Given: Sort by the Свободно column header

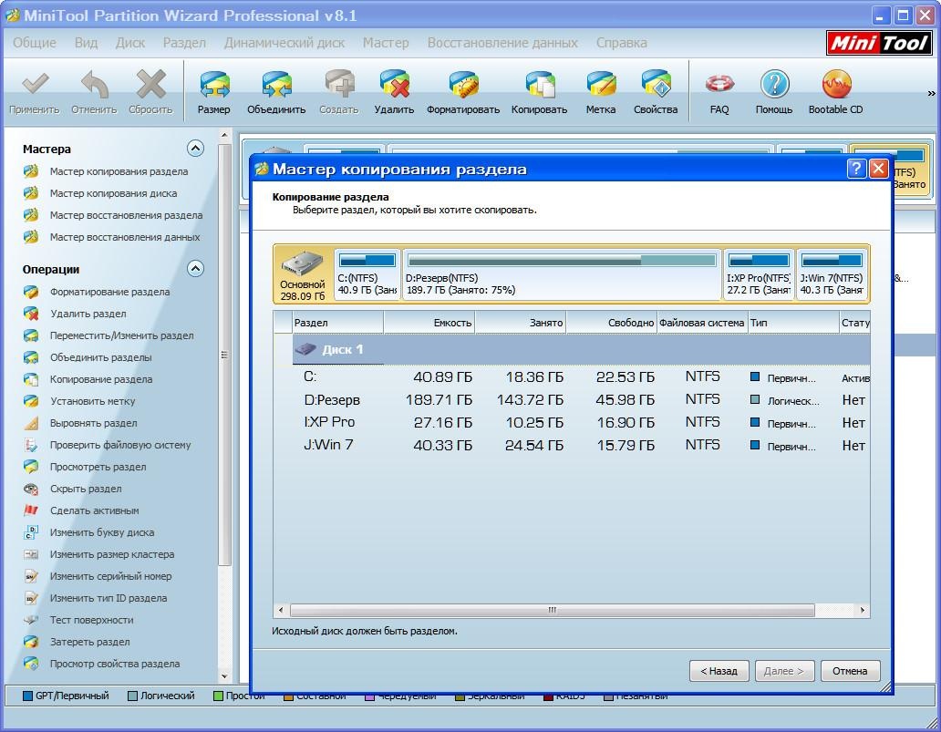Looking at the screenshot, I should coord(612,323).
